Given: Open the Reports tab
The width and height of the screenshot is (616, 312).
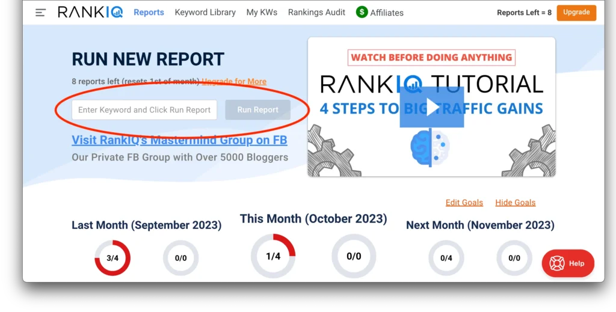Looking at the screenshot, I should (x=149, y=12).
